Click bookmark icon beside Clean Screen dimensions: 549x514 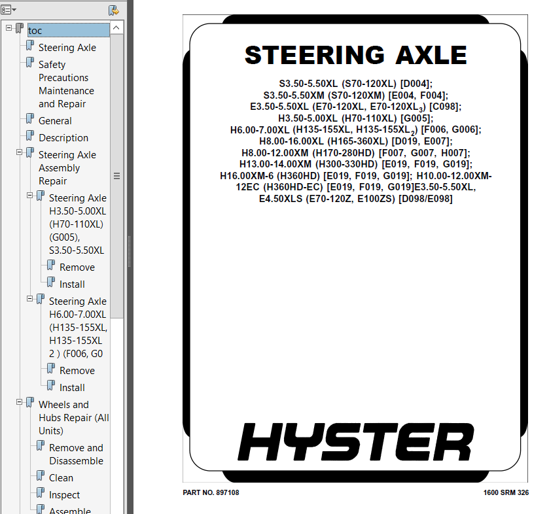tap(41, 476)
